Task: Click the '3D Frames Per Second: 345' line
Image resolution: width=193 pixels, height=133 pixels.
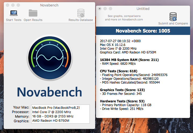Action: coord(121,94)
